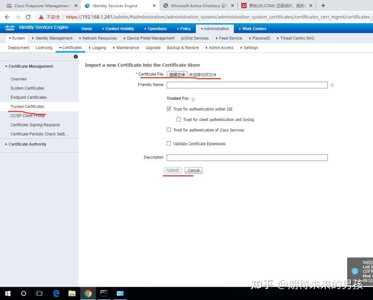The width and height of the screenshot is (373, 300).
Task: Open Device Portal Management submenu
Action: [x=149, y=38]
